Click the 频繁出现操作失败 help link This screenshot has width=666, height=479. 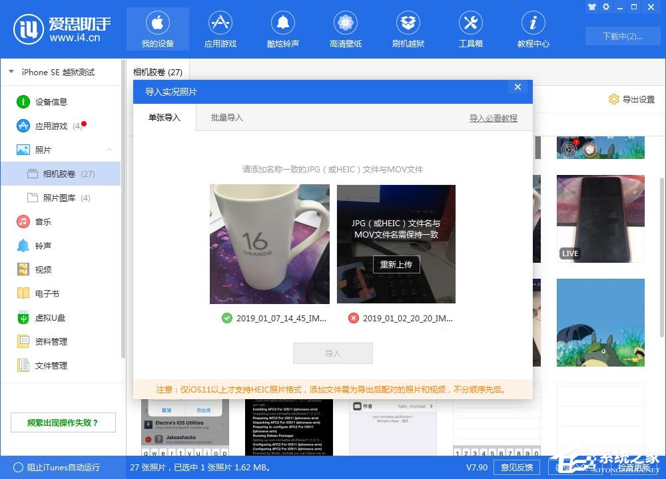tap(63, 422)
